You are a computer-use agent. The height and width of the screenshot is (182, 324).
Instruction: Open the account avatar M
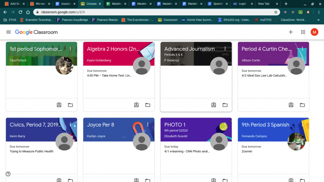point(314,32)
